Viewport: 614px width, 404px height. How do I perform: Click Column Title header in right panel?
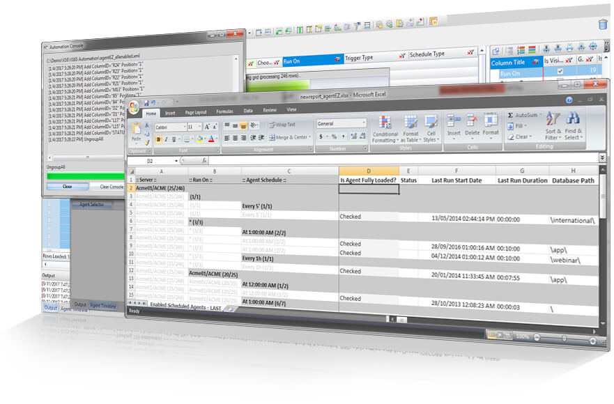click(516, 62)
